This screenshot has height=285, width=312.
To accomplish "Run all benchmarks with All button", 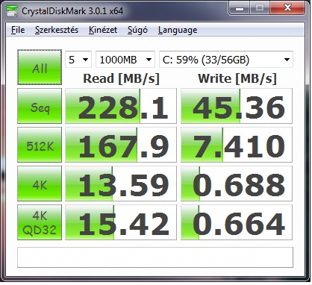I will click(x=40, y=67).
